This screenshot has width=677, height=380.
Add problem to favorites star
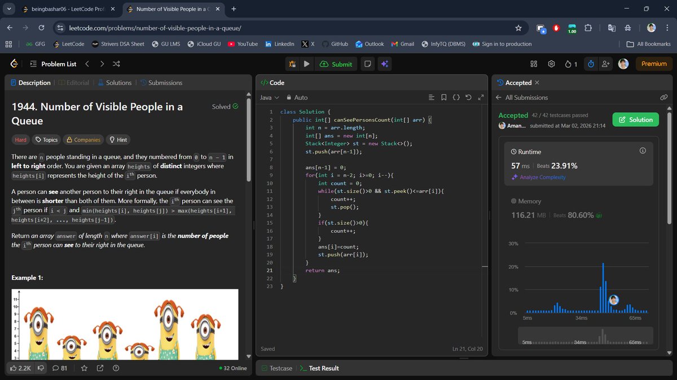(84, 368)
